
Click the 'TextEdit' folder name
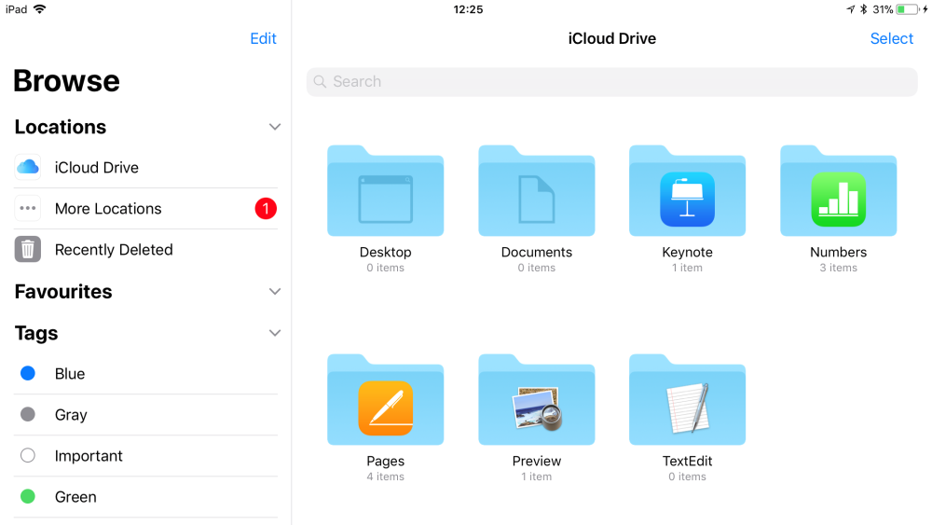tap(687, 461)
